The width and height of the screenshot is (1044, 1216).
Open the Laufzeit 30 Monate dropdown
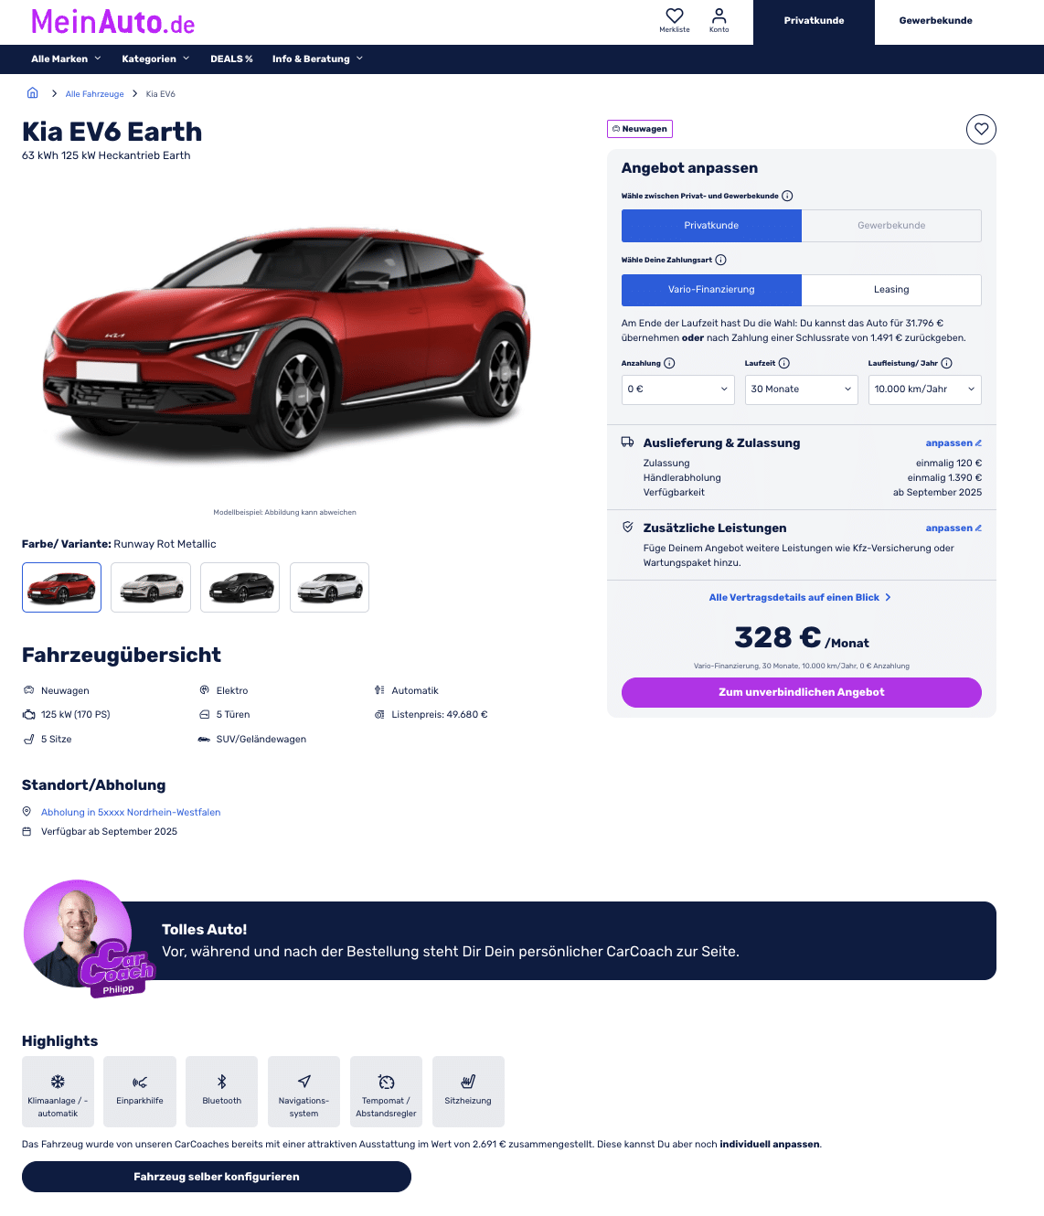pyautogui.click(x=802, y=389)
